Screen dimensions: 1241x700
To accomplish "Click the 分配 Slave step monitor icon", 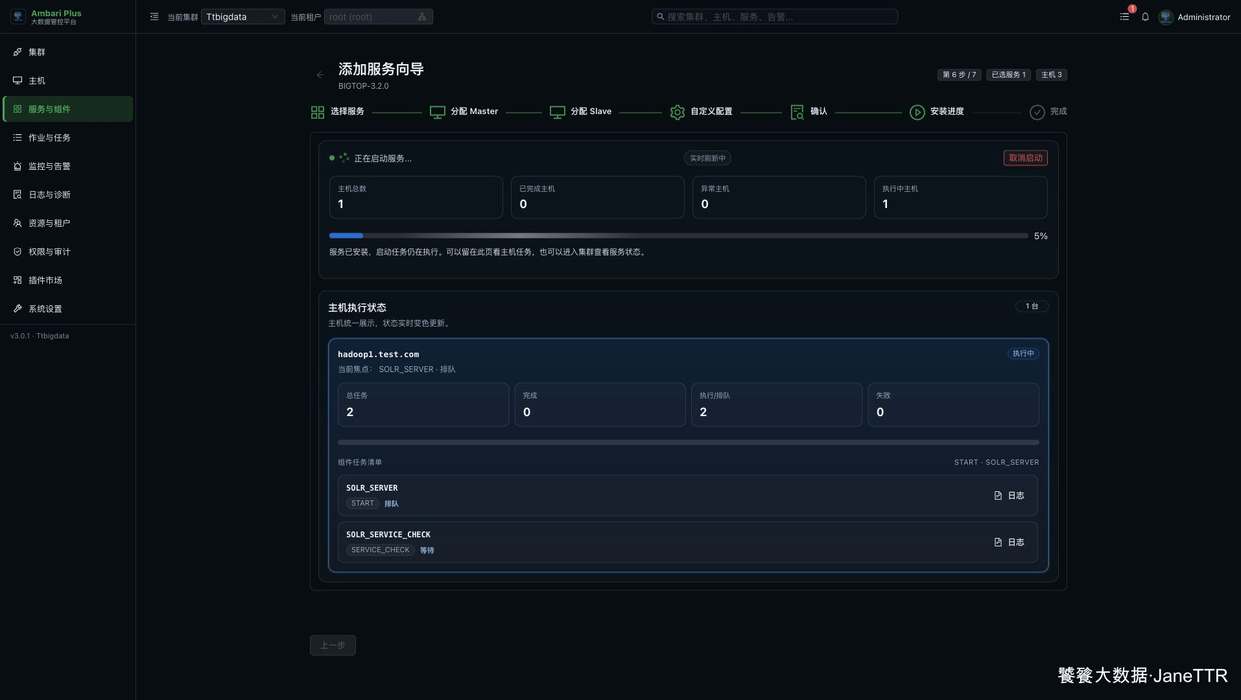I will click(x=558, y=112).
